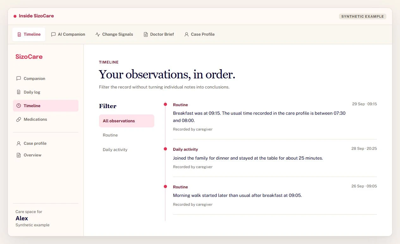Click the timeline marker for 26 Sep
This screenshot has width=400, height=244.
165,186
